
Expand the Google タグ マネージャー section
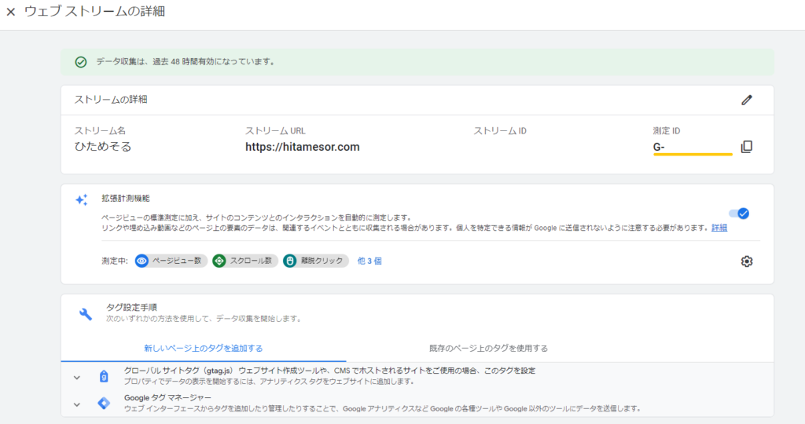tap(77, 404)
